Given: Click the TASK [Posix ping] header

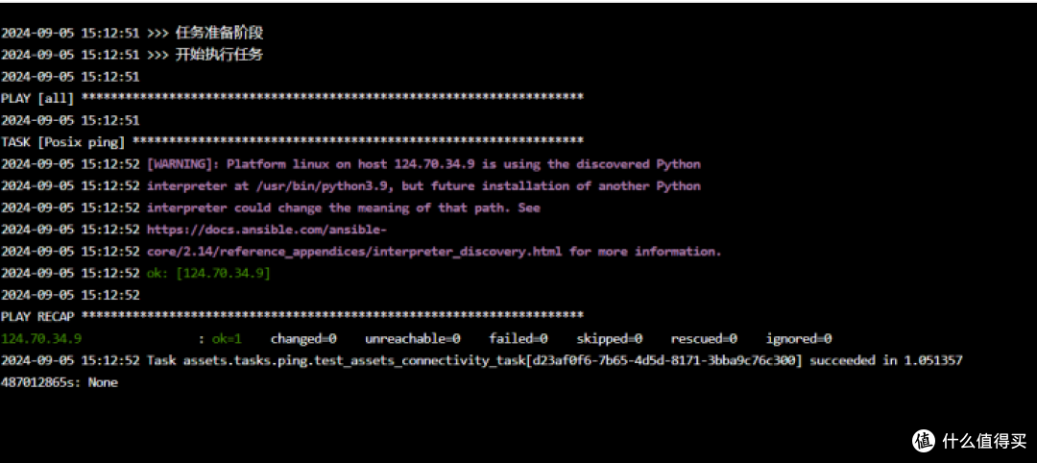Looking at the screenshot, I should pos(292,141).
